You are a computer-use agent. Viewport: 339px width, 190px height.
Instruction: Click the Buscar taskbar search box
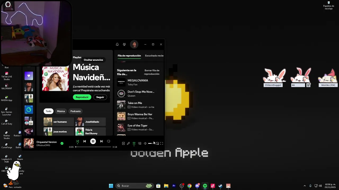[x=135, y=186]
